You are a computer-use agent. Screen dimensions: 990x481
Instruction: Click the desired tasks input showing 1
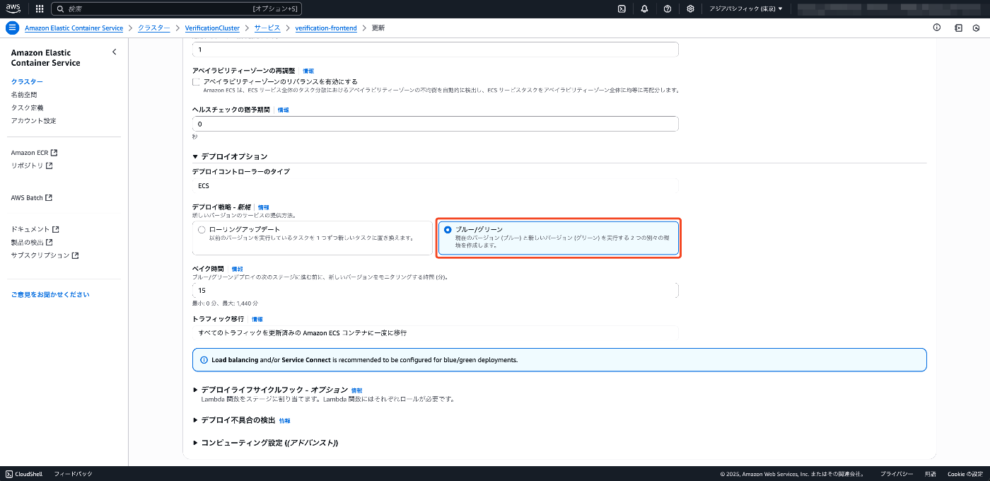tap(435, 50)
